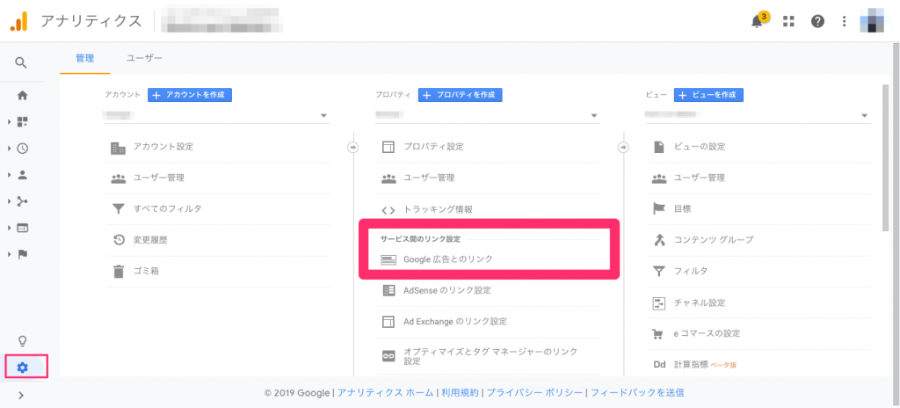Open more options vertical dots menu

point(844,21)
